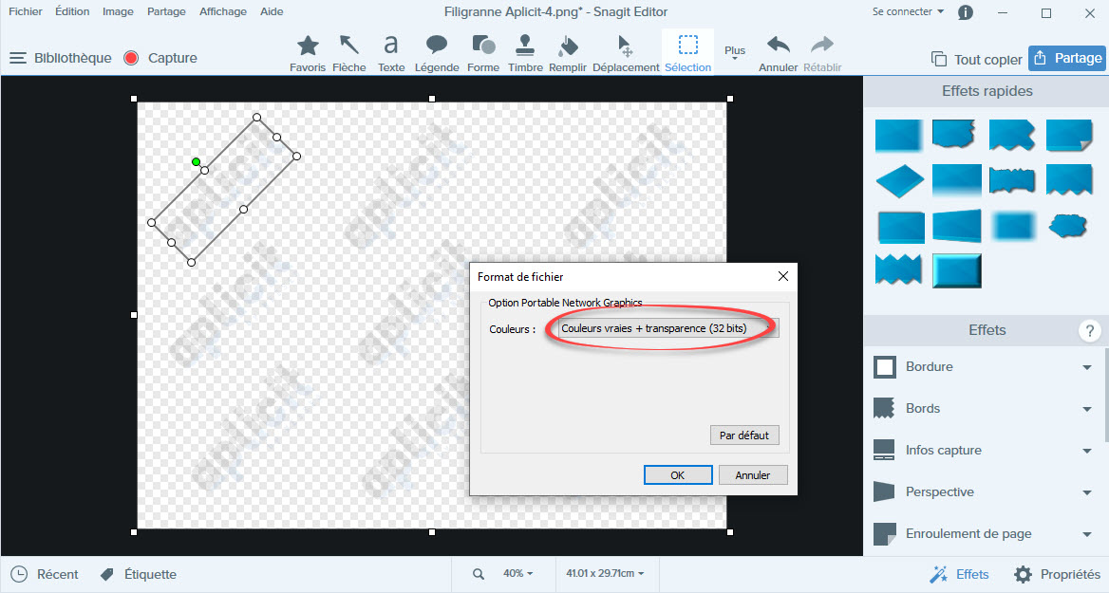Click the green rotation handle
Image resolution: width=1109 pixels, height=593 pixels.
196,162
